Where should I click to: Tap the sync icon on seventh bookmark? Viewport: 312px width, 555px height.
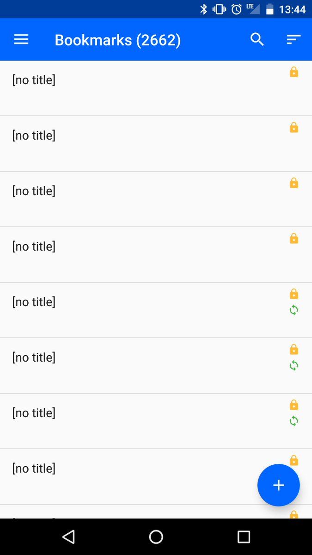click(294, 421)
